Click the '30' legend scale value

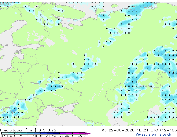pos(61,136)
